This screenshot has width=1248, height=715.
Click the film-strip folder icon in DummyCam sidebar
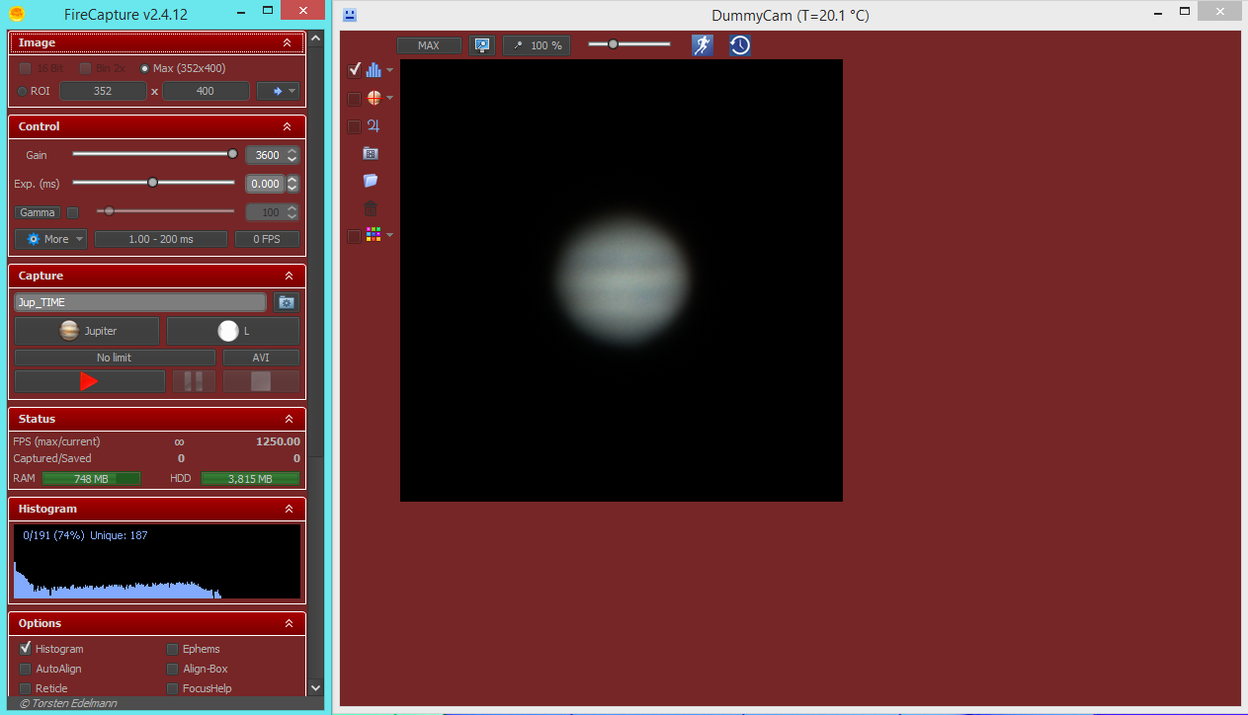click(370, 153)
